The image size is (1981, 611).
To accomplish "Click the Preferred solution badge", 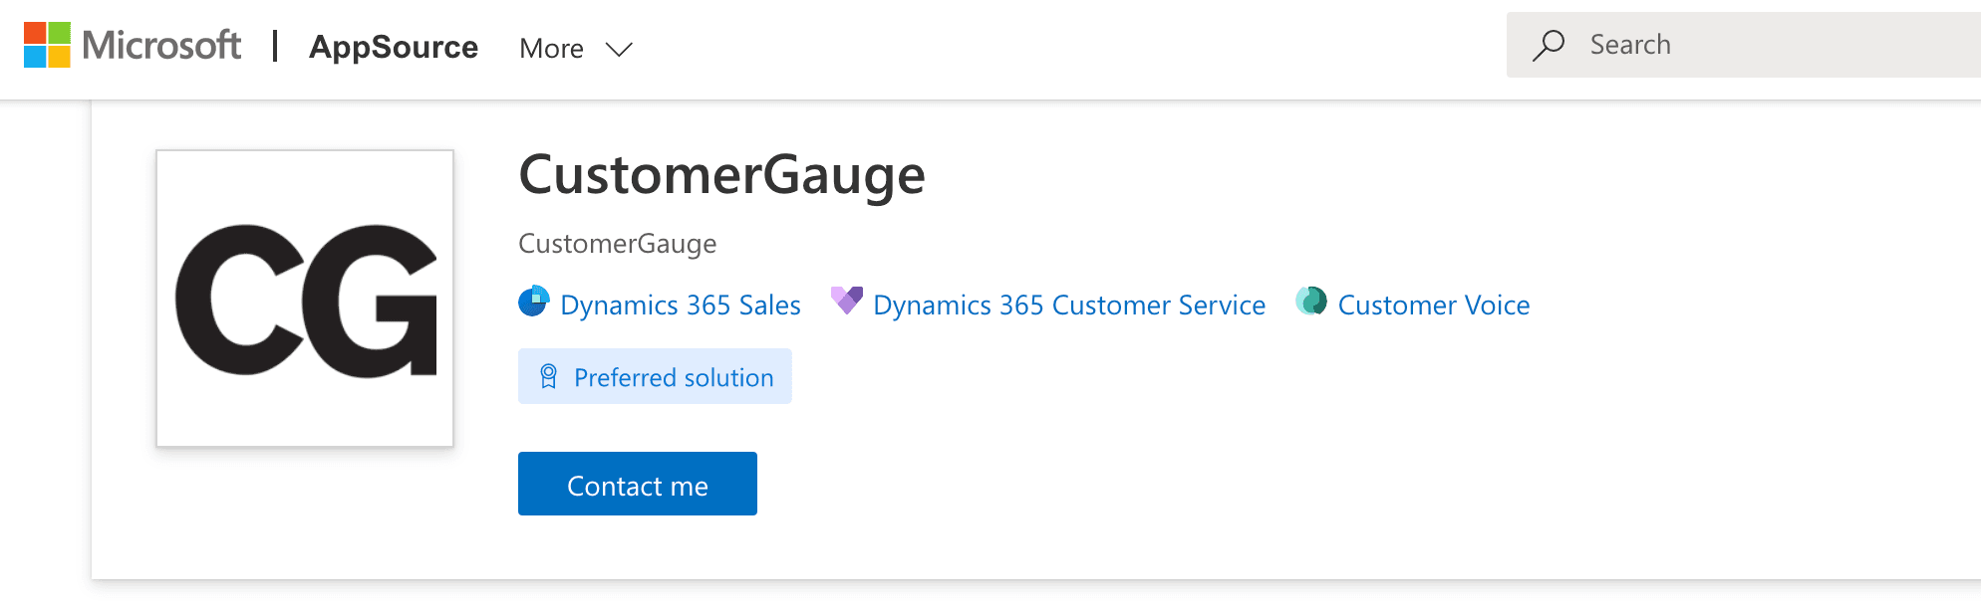I will coord(655,376).
